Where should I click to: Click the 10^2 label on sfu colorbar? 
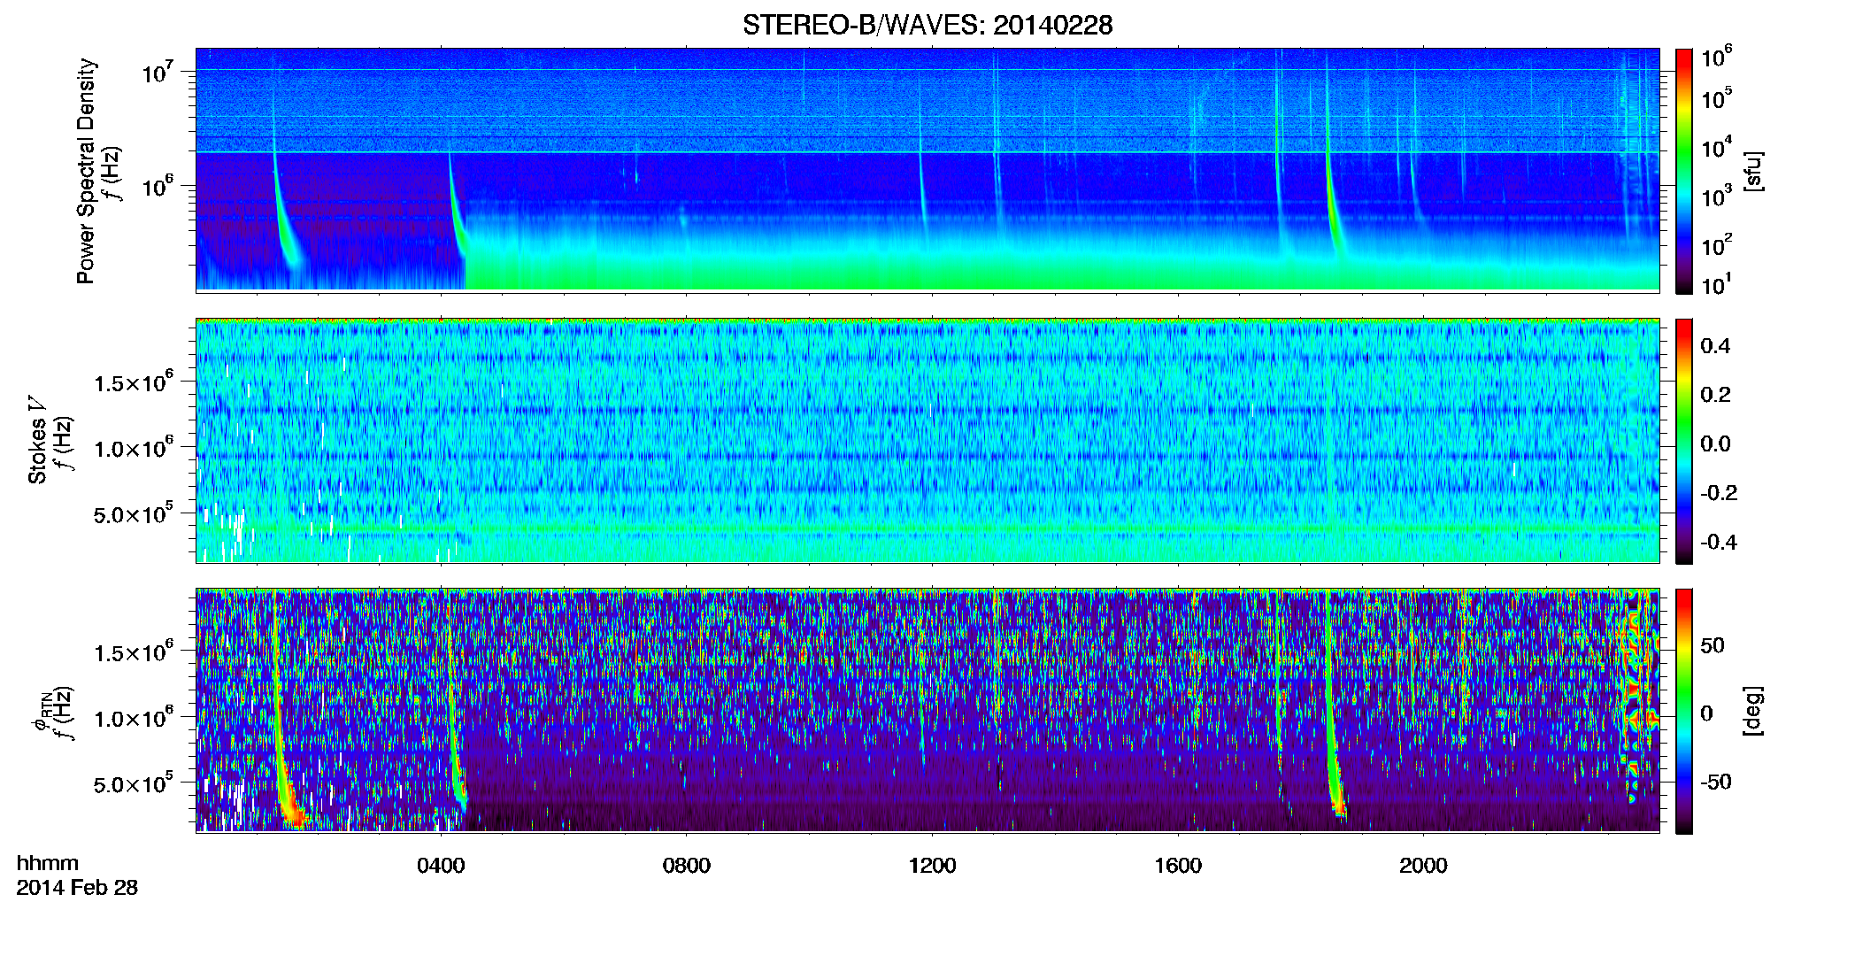coord(1717,245)
